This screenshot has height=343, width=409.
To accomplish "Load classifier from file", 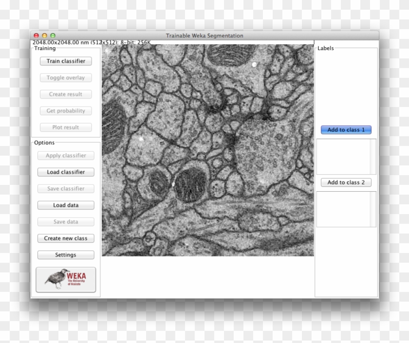I will [65, 172].
